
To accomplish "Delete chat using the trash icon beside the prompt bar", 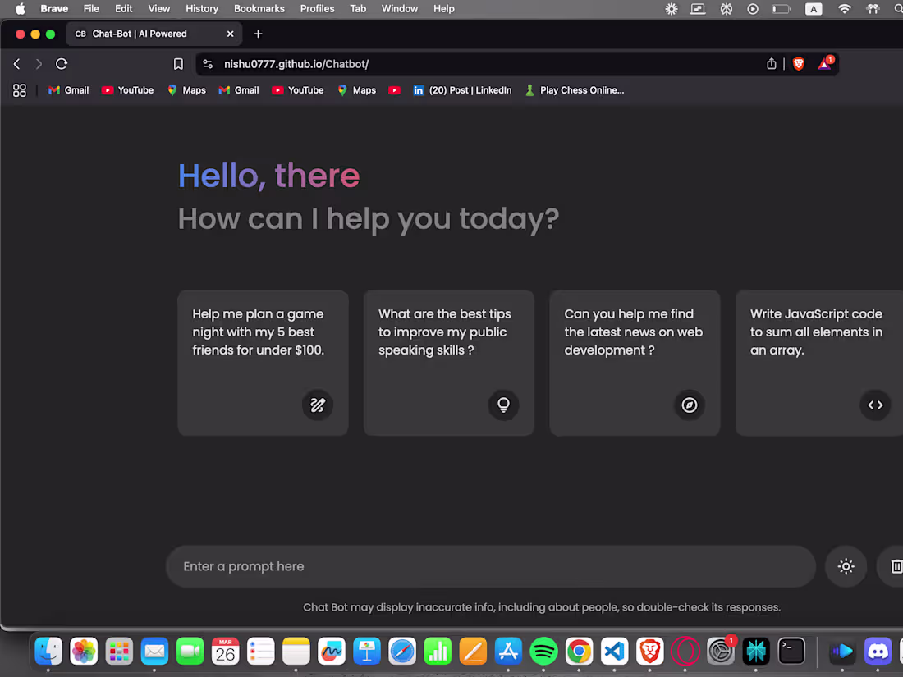I will tap(896, 566).
